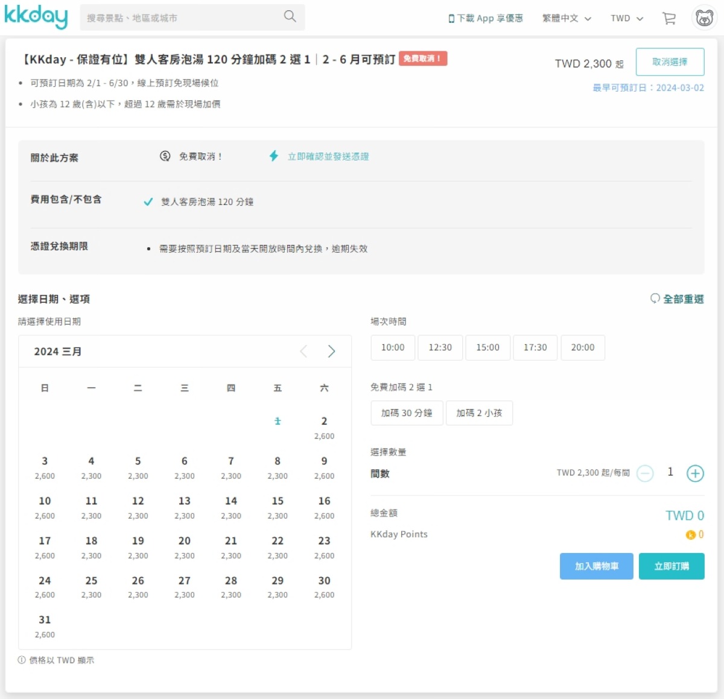Select the 10:00 session time
The image size is (724, 699).
393,348
